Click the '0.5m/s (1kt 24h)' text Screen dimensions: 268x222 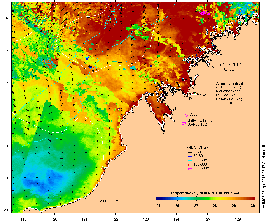(x=229, y=99)
